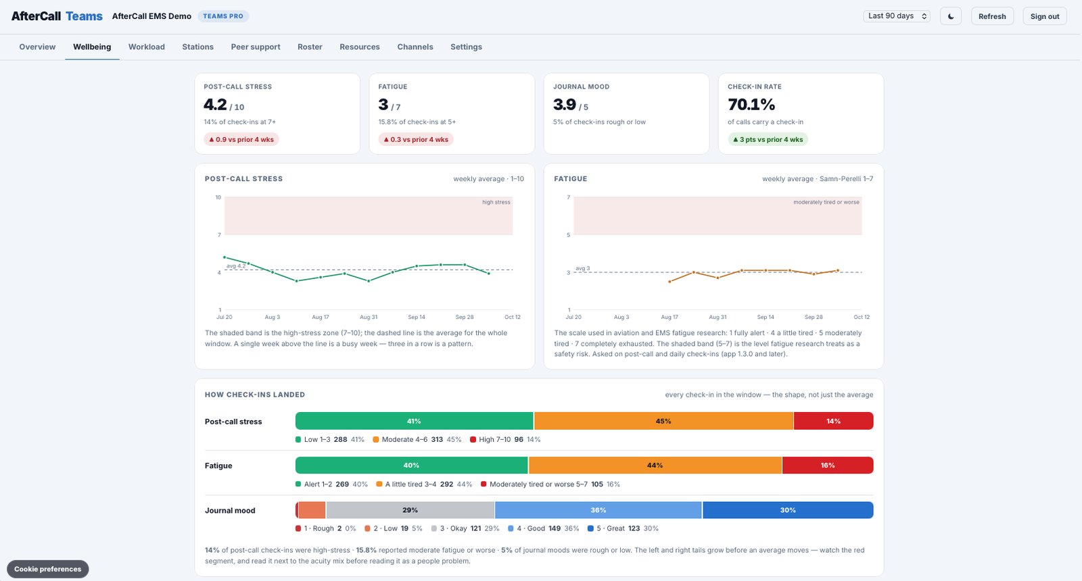Viewport: 1082px width, 581px height.
Task: Click the 3 pts vs prior 4 wks badge
Action: click(x=768, y=139)
